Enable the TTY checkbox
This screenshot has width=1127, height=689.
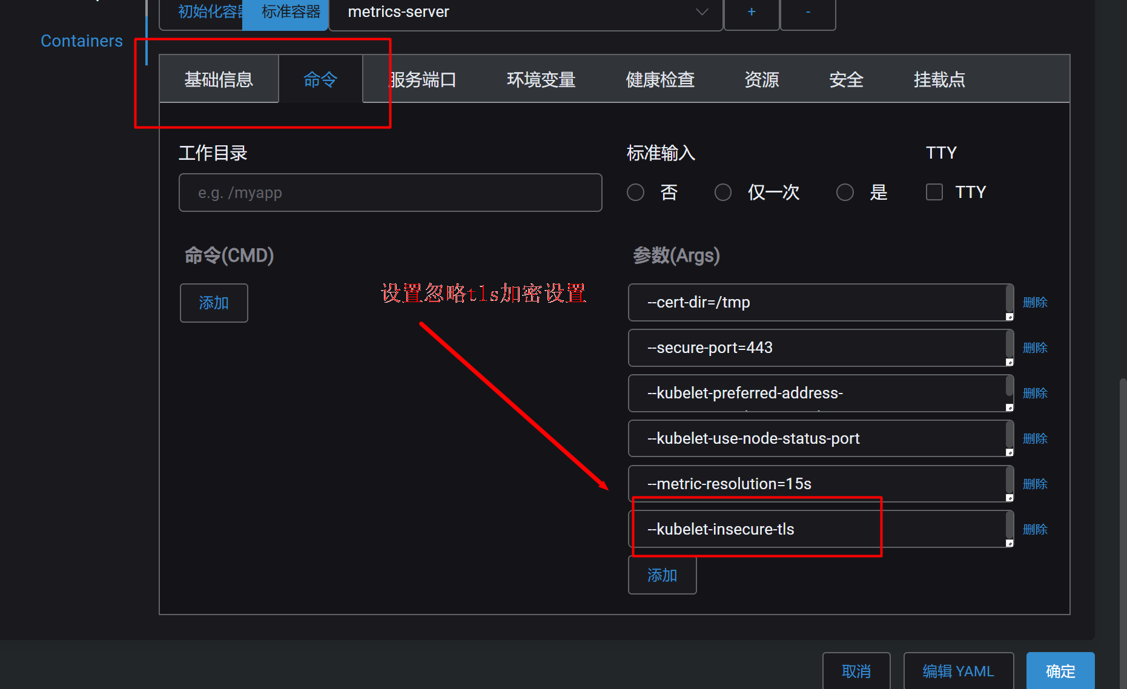934,193
